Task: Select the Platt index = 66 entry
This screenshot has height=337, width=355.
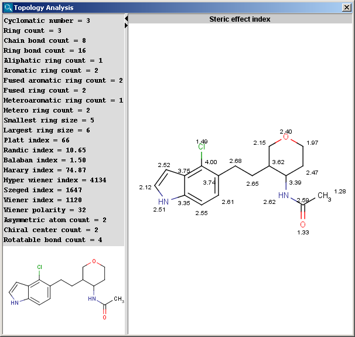Action: pos(37,140)
